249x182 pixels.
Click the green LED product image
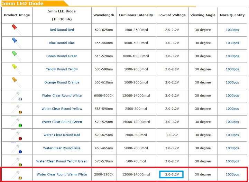(17, 56)
